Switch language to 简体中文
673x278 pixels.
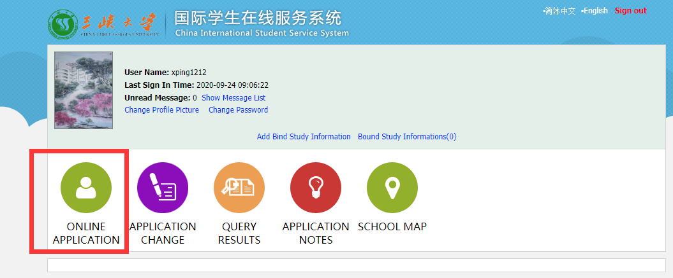pyautogui.click(x=560, y=11)
